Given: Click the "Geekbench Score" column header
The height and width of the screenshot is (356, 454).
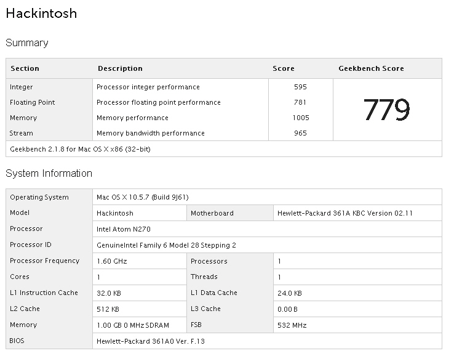Looking at the screenshot, I should point(371,68).
